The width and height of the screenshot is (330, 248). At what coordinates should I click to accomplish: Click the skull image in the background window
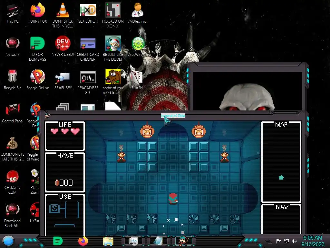[x=247, y=97]
